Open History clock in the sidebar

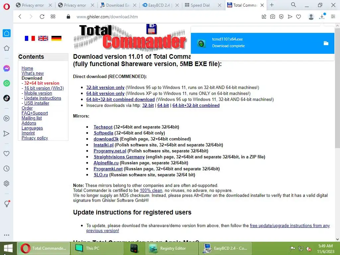click(7, 168)
